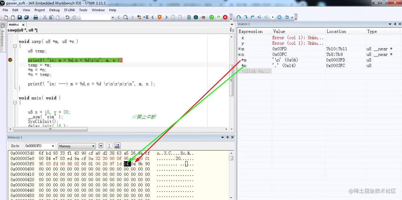Click the editor horizontal scrollbar thumb
Viewport: 402px width, 200px height.
pyautogui.click(x=50, y=129)
